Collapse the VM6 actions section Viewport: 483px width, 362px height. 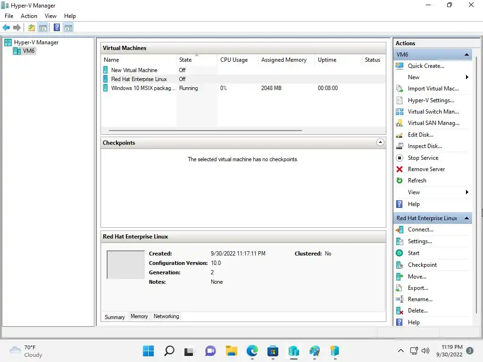(466, 55)
